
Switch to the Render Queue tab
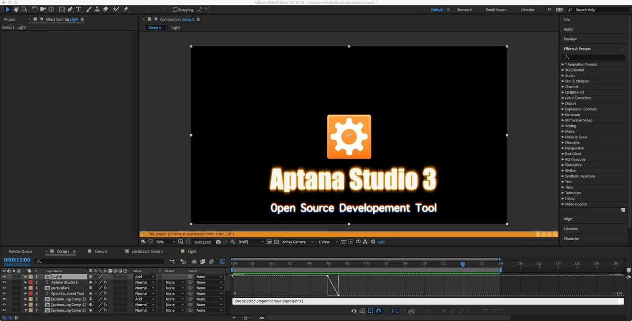coord(21,251)
